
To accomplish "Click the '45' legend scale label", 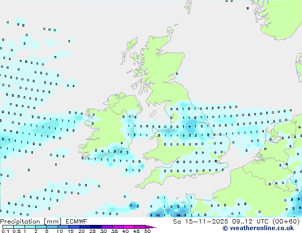I will tap(136, 231).
